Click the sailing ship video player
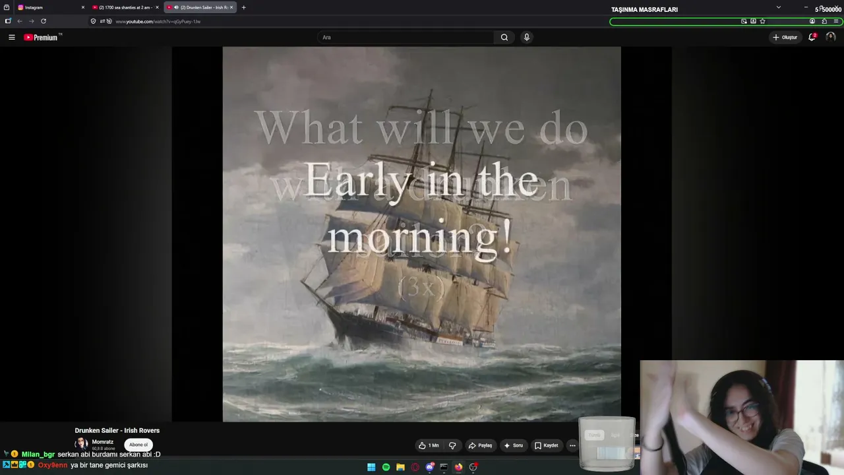The height and width of the screenshot is (475, 844). [421, 234]
